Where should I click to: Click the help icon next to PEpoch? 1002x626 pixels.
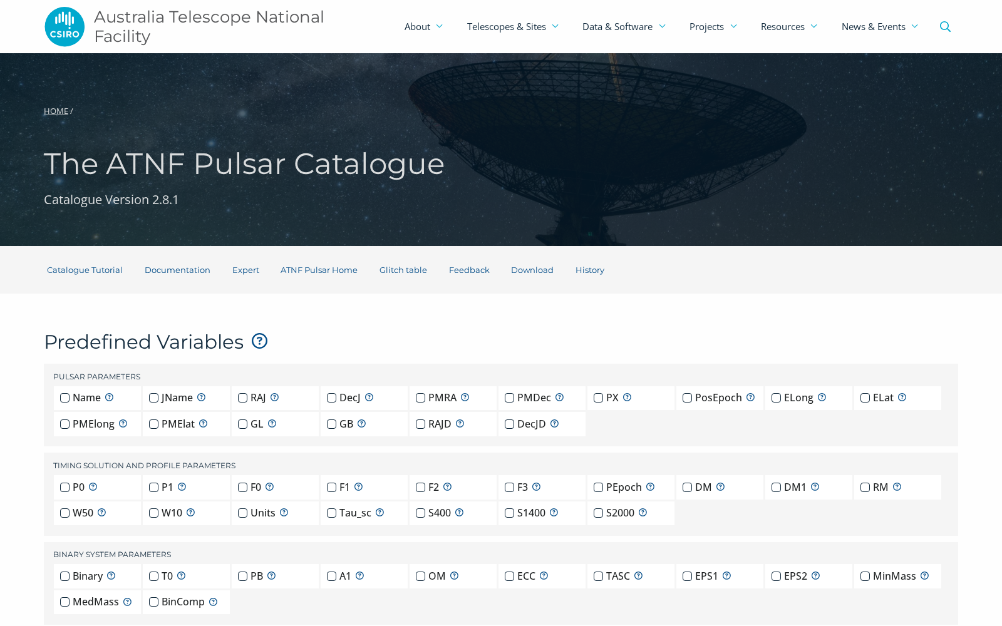pos(650,487)
